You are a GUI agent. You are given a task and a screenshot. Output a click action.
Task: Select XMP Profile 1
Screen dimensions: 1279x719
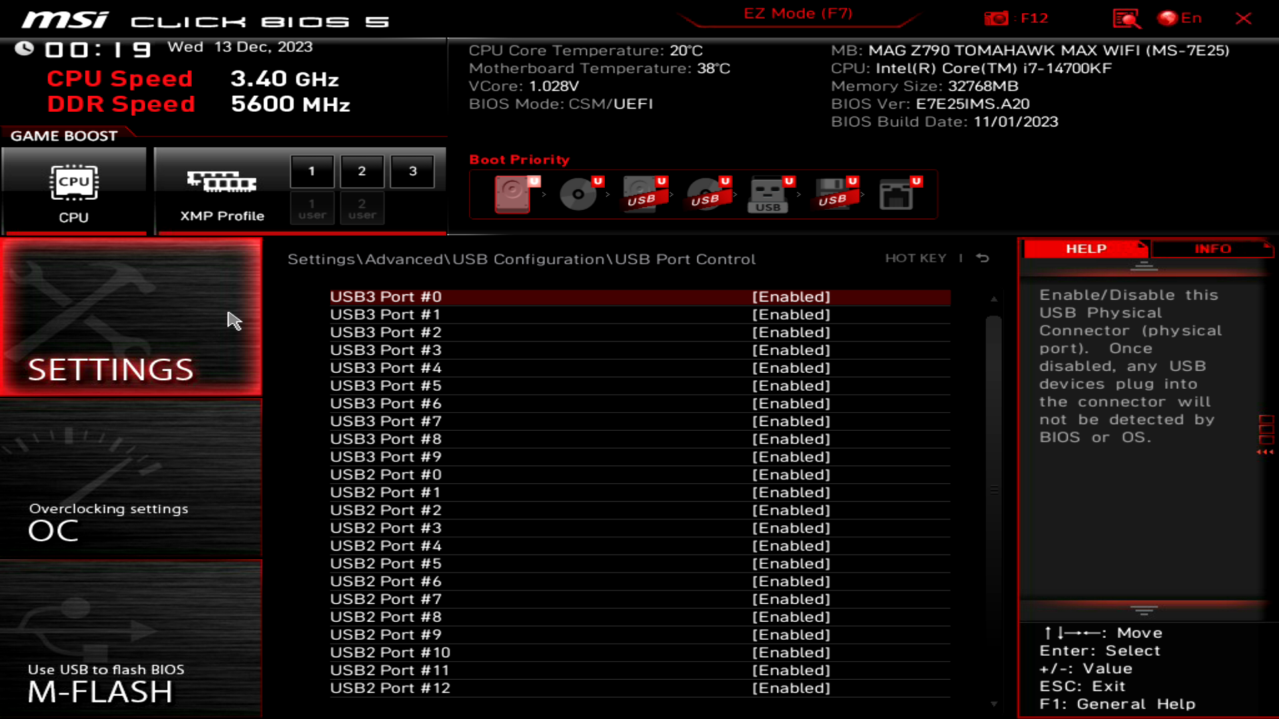[x=312, y=170]
